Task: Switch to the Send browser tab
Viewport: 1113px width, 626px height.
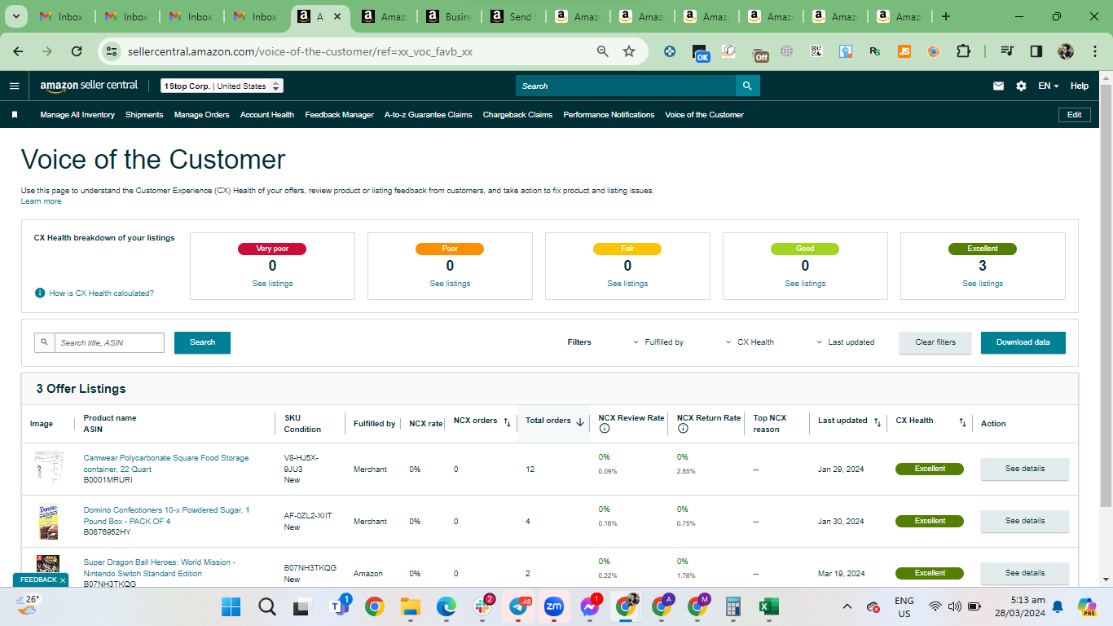Action: point(512,16)
